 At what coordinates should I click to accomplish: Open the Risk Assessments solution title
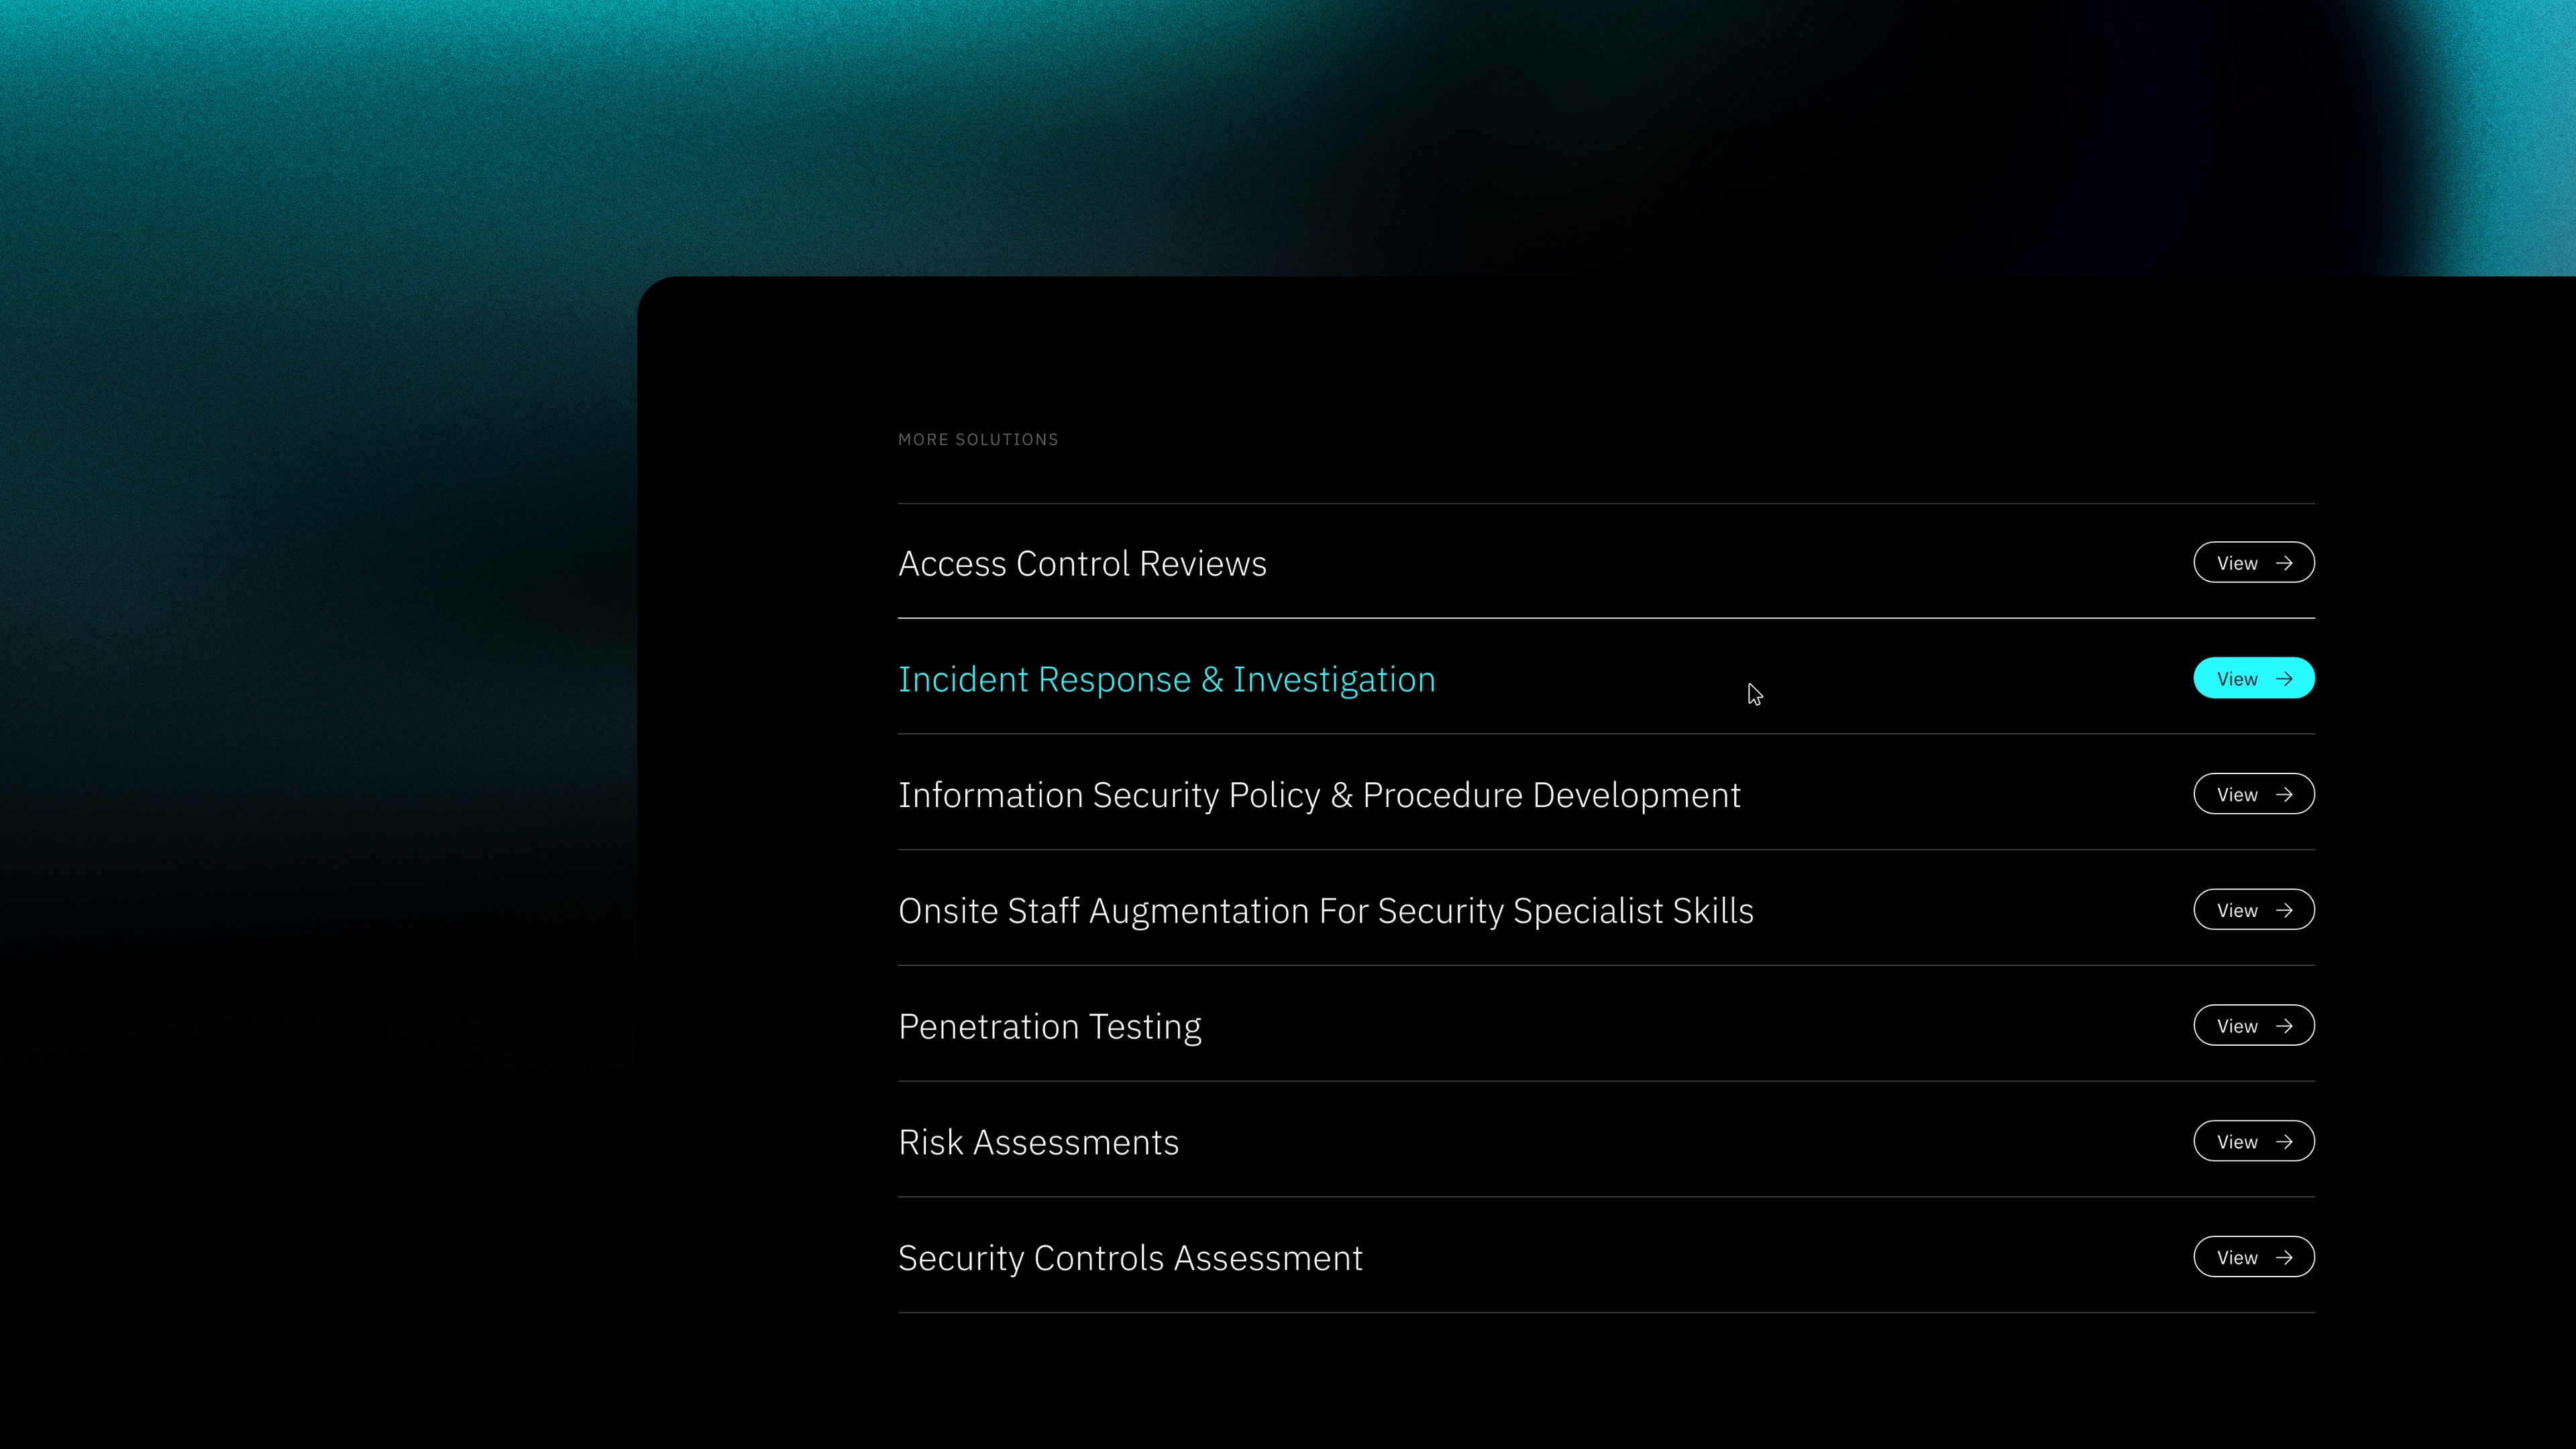(1038, 1143)
